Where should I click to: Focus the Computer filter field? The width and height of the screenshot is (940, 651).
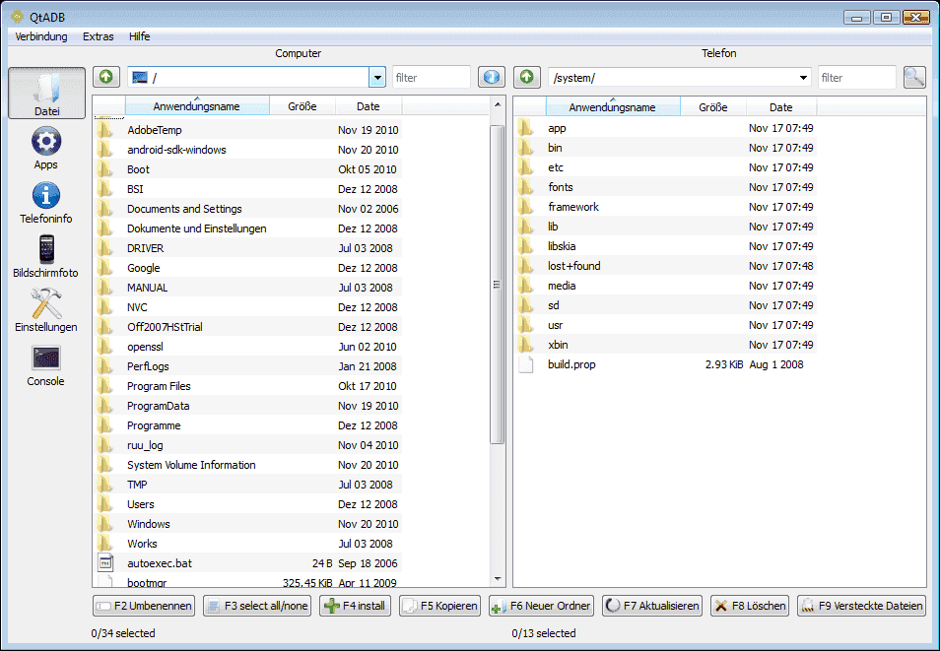[431, 78]
